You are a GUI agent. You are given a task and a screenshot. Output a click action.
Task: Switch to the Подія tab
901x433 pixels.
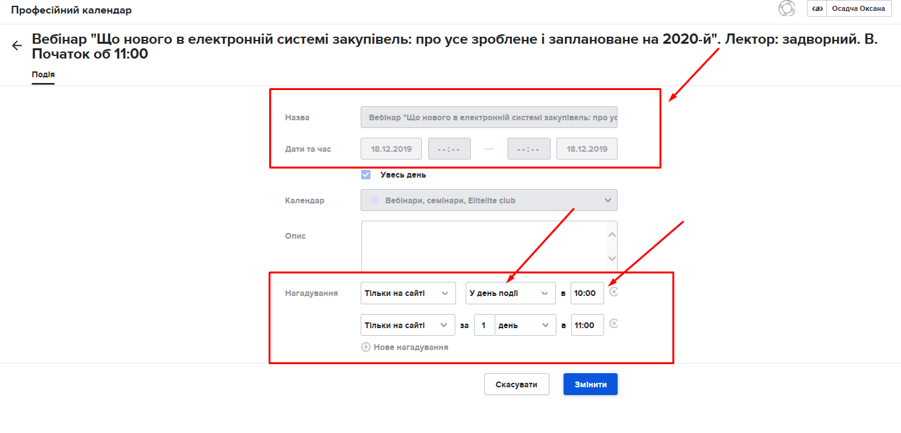tap(43, 75)
